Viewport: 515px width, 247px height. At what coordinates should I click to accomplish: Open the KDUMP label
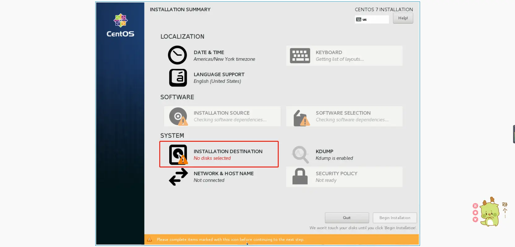(x=324, y=151)
